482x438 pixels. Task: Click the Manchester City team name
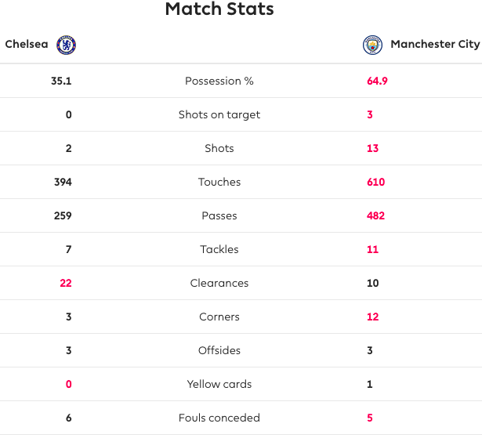(434, 45)
